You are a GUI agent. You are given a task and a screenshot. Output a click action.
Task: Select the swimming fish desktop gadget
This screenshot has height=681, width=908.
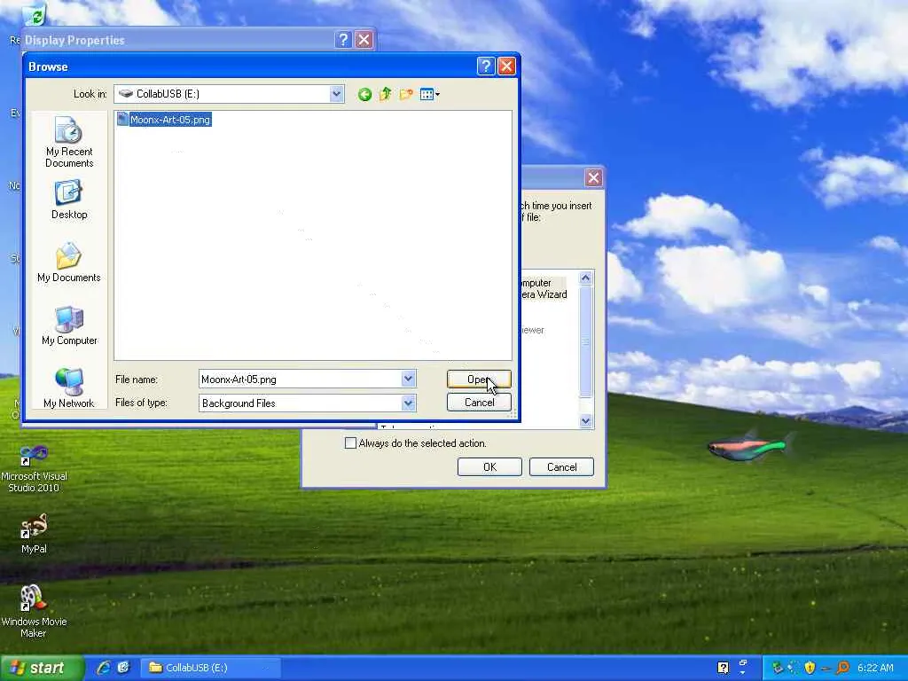(751, 447)
